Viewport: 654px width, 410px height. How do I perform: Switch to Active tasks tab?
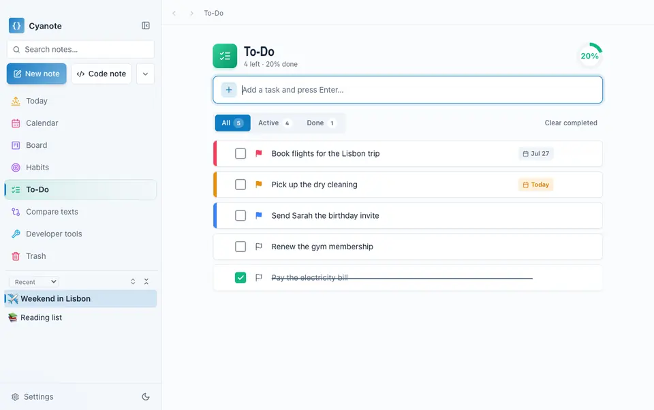(x=275, y=123)
